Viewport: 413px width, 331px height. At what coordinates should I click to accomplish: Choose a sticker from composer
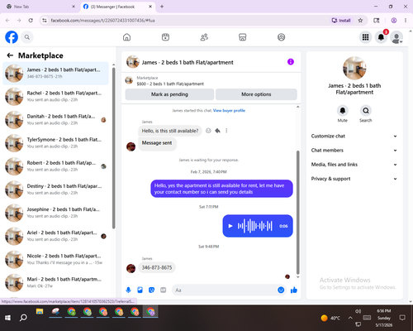pos(151,290)
